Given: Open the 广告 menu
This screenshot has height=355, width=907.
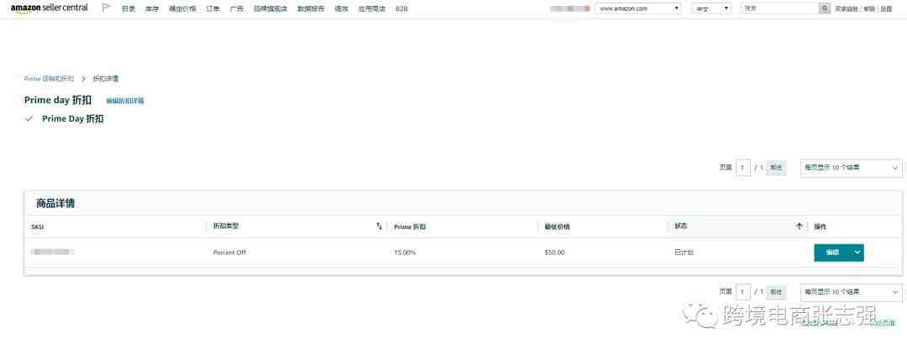Looking at the screenshot, I should [x=236, y=9].
